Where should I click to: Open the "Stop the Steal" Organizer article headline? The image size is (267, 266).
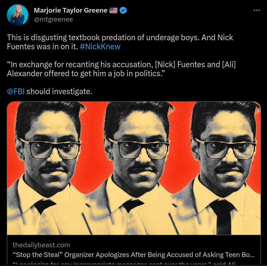[133, 254]
